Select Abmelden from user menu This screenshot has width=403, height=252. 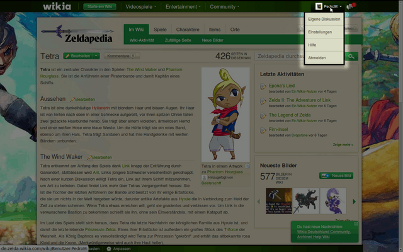tap(324, 57)
